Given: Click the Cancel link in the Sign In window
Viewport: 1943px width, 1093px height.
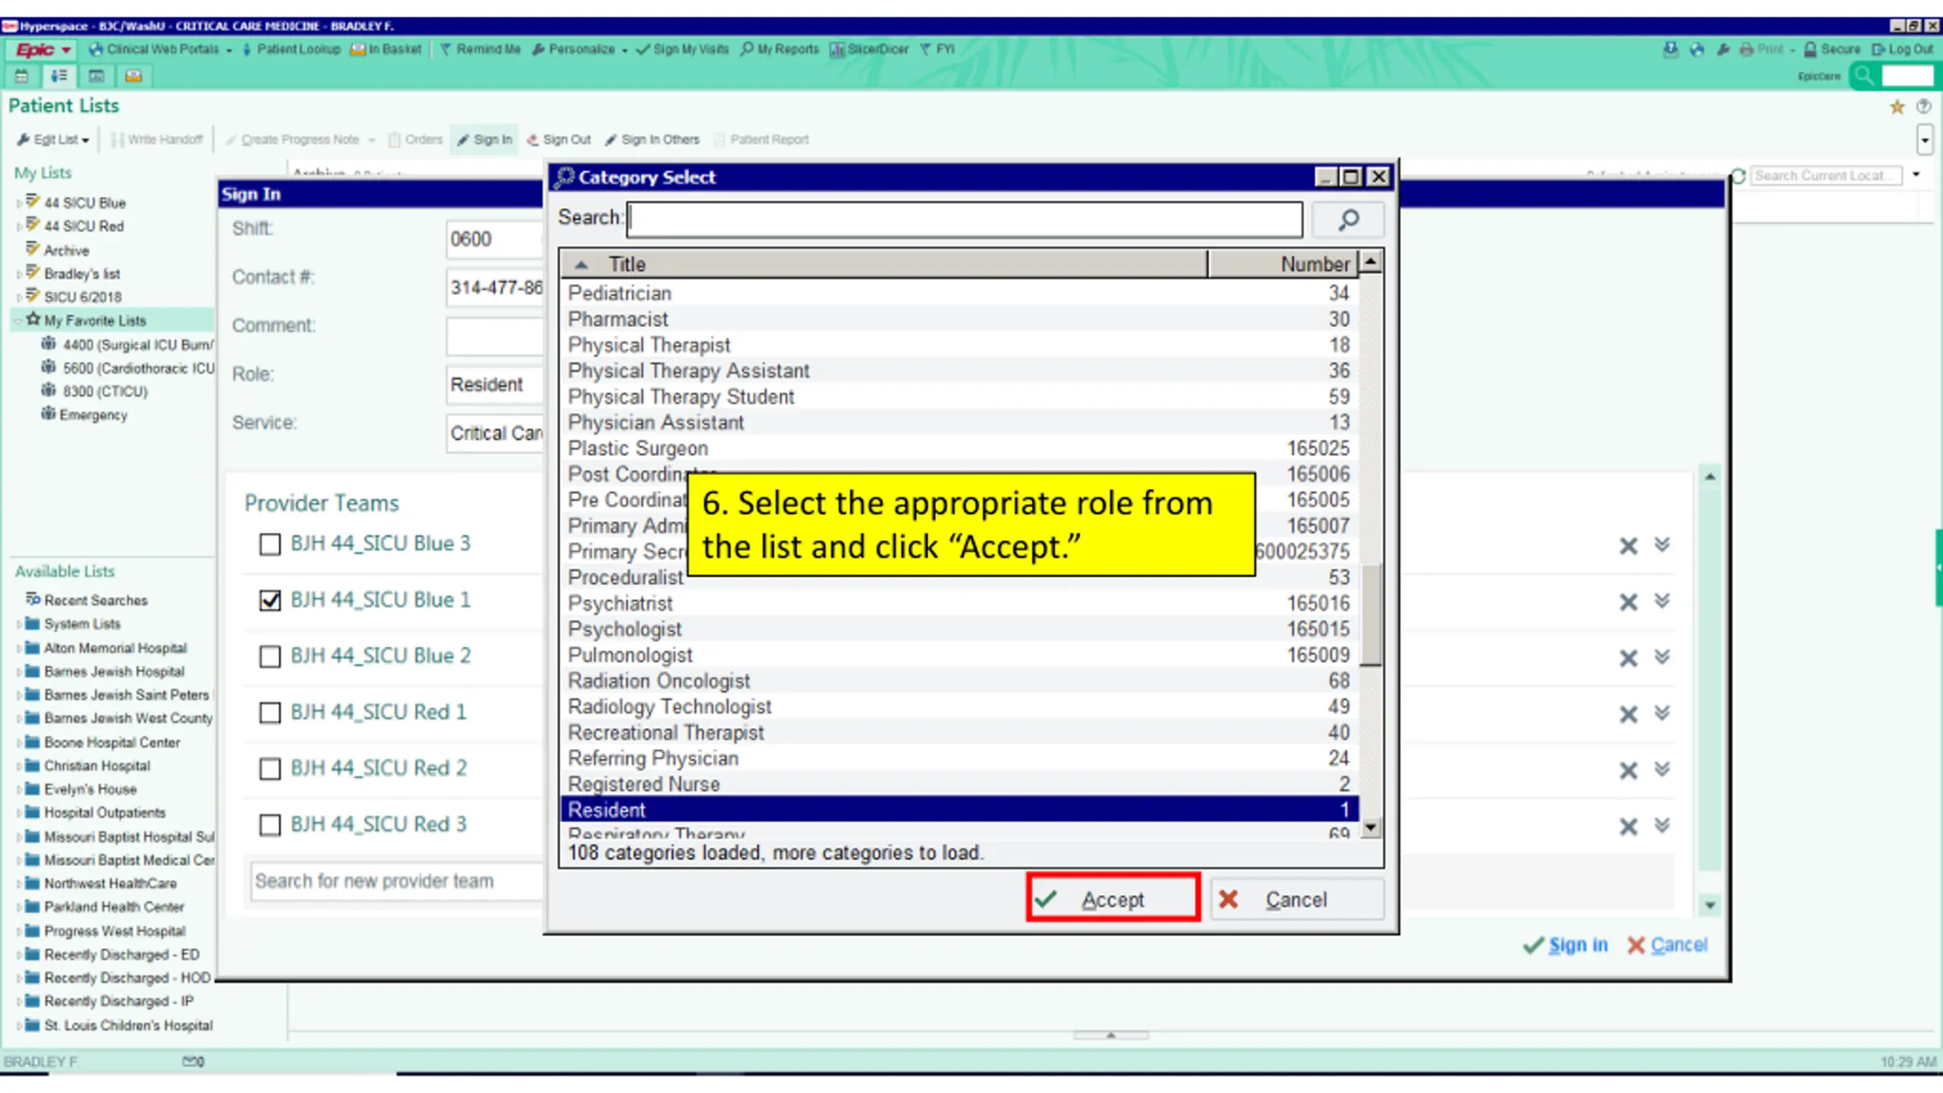Looking at the screenshot, I should (x=1667, y=945).
